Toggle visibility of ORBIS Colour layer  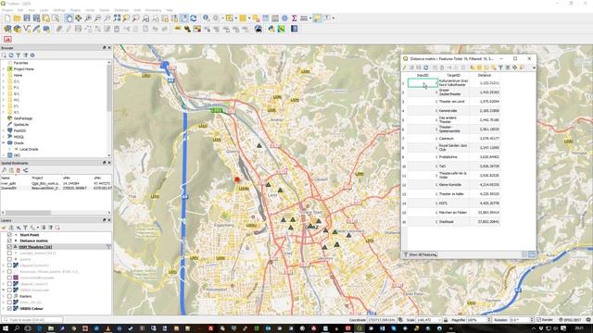point(9,308)
